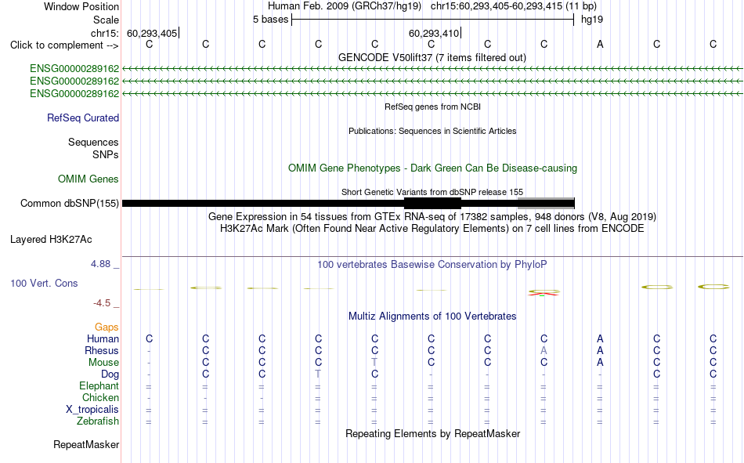Click the Layered H3K27Ac track label
Viewport: 744px width, 463px height.
tap(51, 240)
